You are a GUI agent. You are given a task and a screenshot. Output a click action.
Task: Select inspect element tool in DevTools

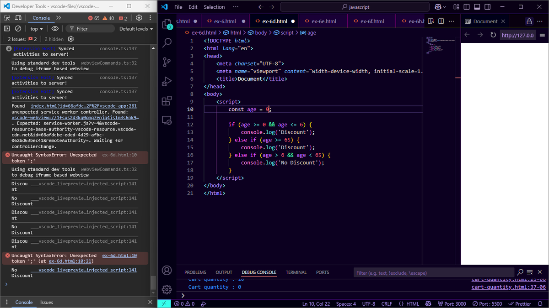tap(7, 18)
